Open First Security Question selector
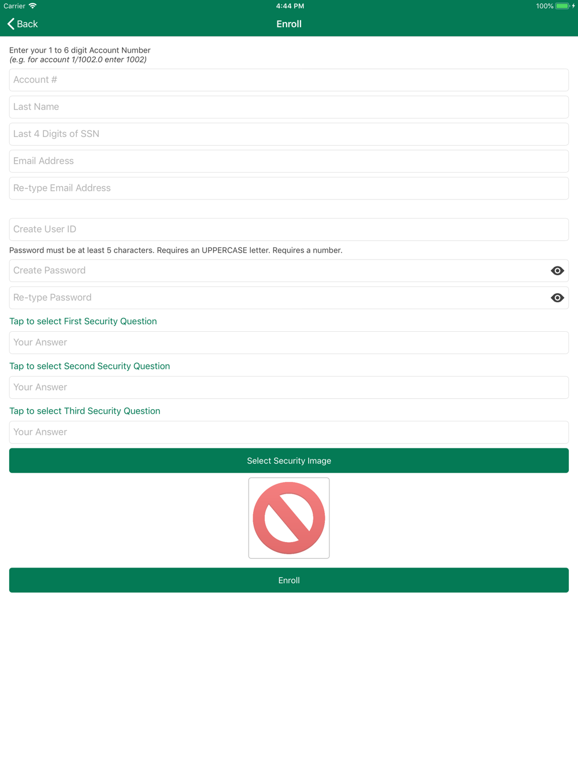 pyautogui.click(x=83, y=321)
